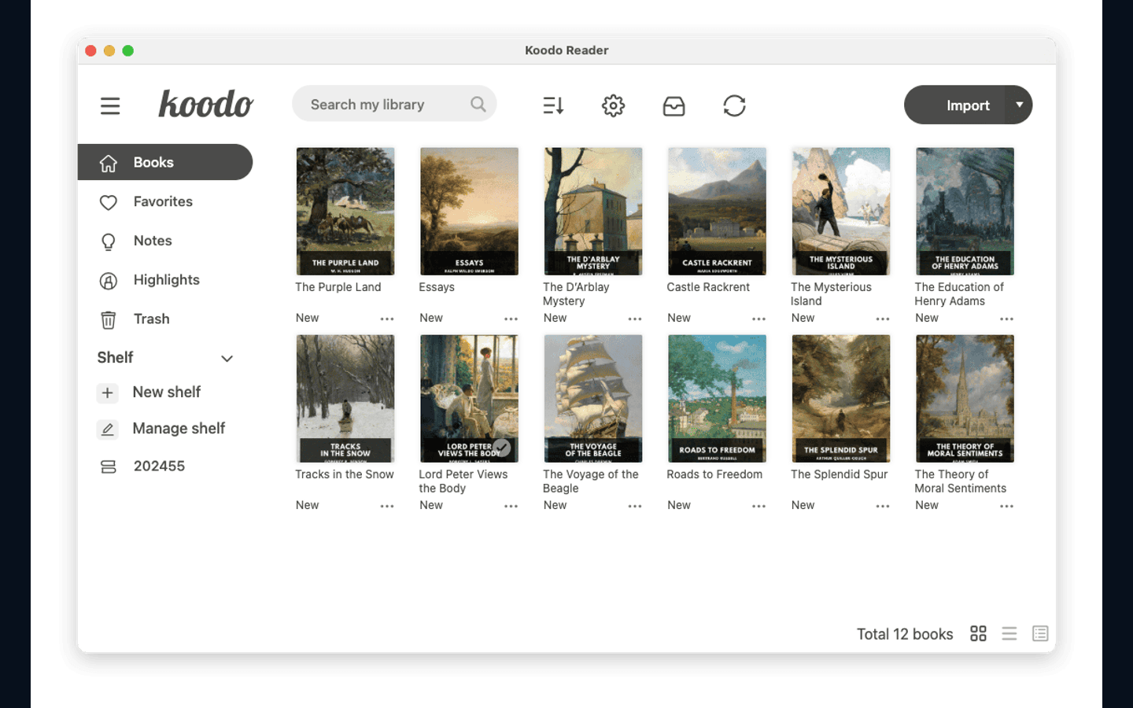Click New status under The Splendid Spur

point(803,505)
